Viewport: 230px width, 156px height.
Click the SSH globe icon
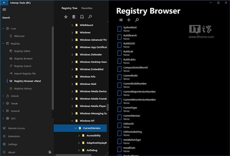(8, 118)
